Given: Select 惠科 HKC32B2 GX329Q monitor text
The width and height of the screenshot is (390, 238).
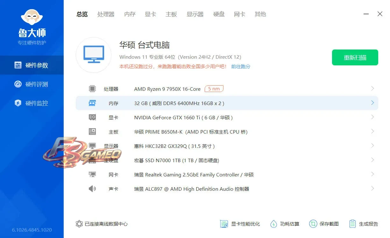Looking at the screenshot, I should [x=174, y=146].
